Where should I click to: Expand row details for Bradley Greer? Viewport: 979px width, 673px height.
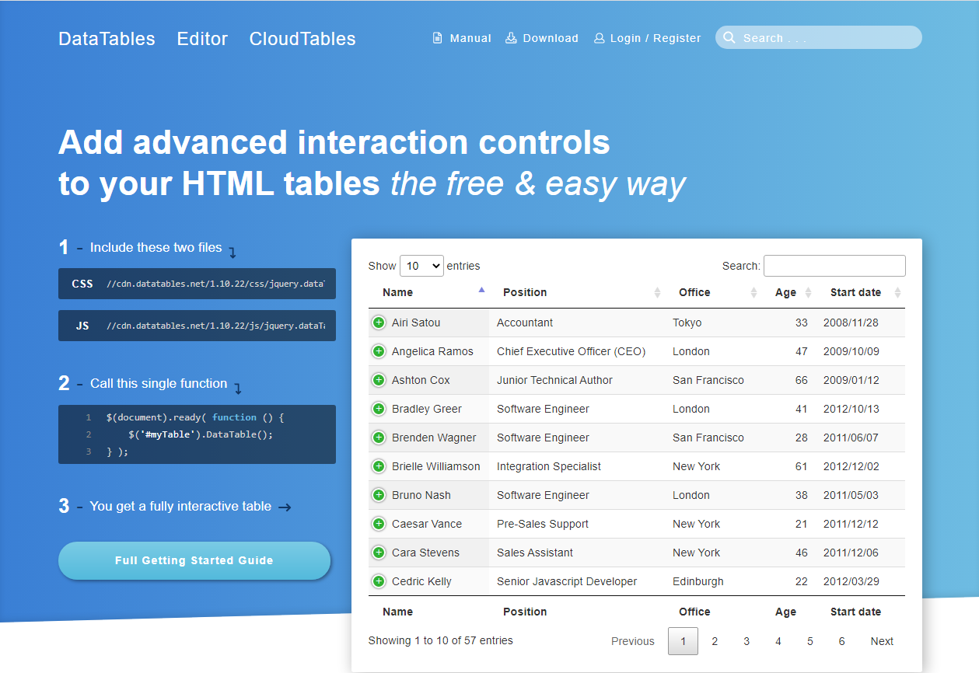coord(379,409)
